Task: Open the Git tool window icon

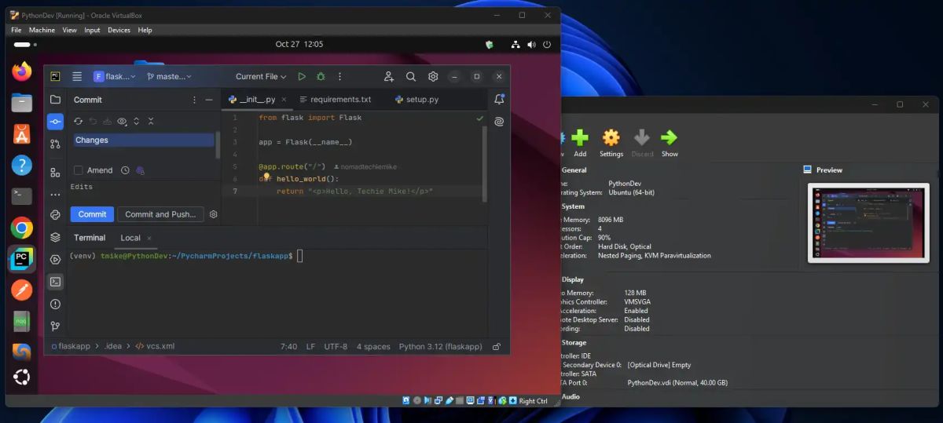Action: point(55,326)
